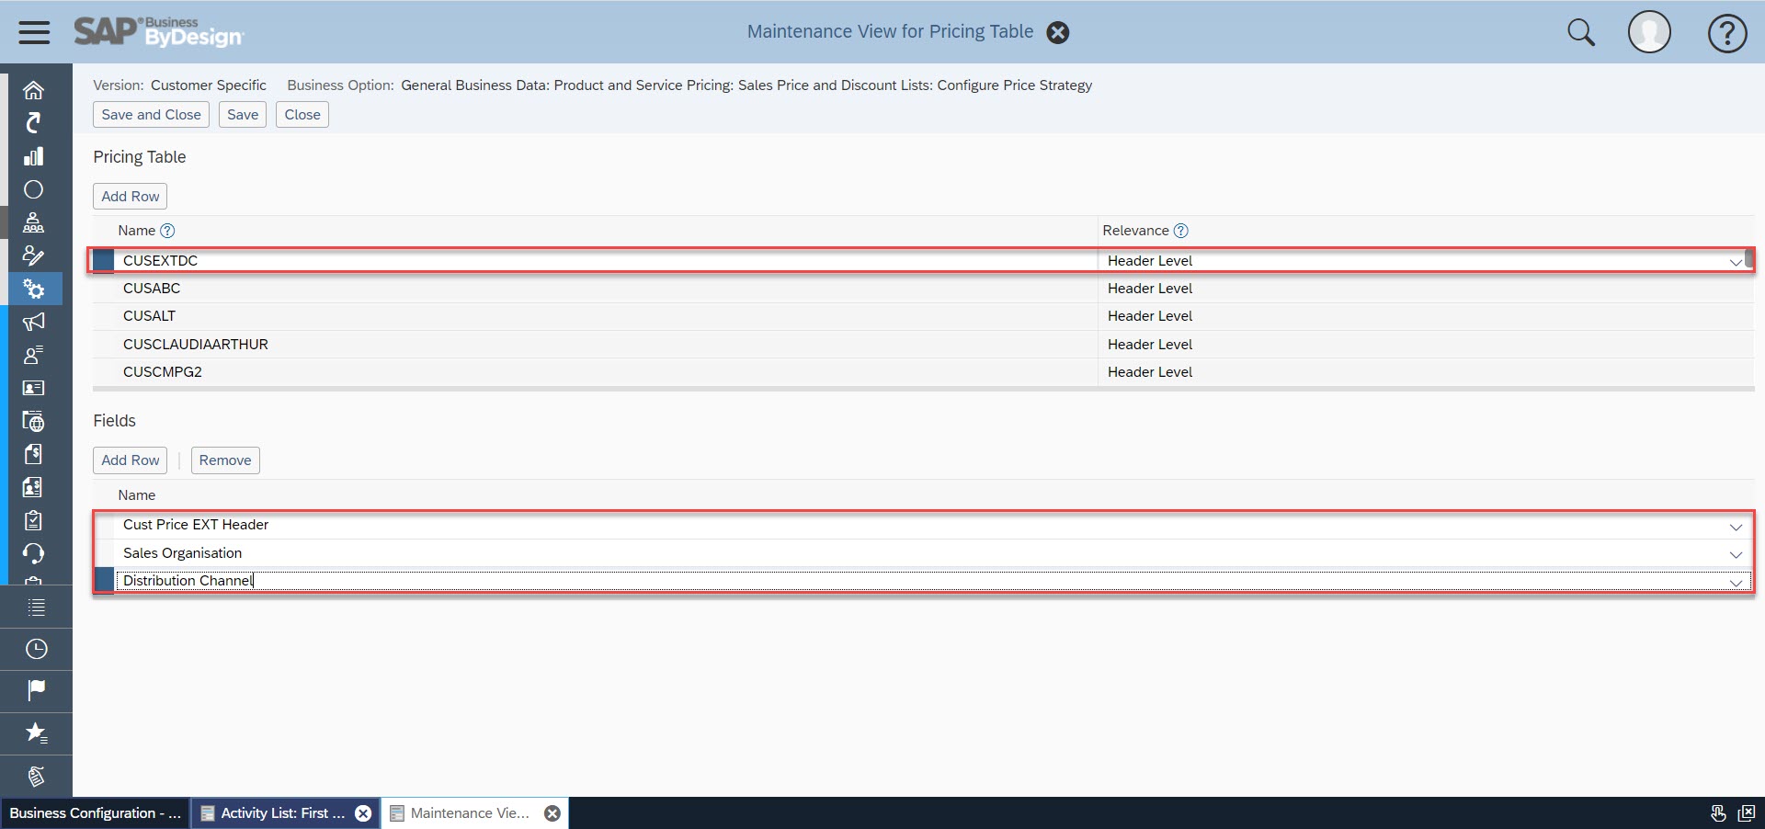Screen dimensions: 1765x829
Task: Close the Maintenance View bottom tab
Action: point(552,813)
